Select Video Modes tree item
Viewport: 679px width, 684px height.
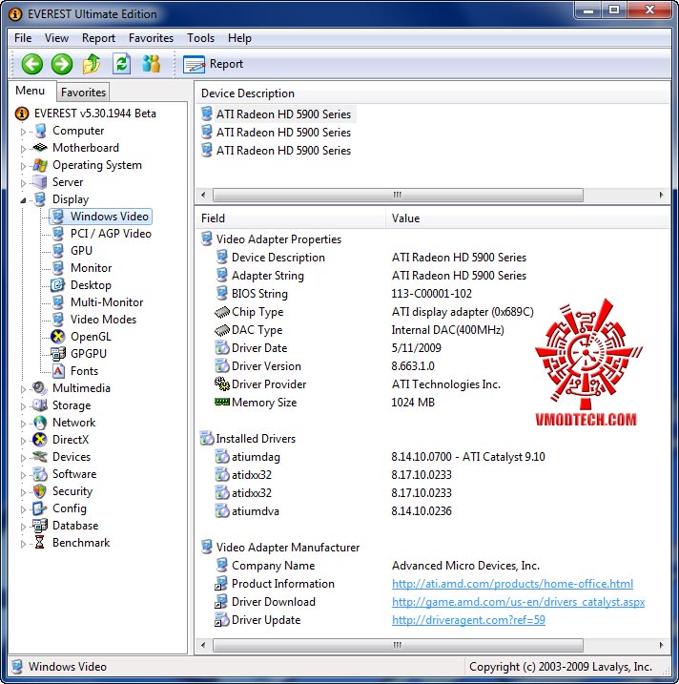pos(103,320)
